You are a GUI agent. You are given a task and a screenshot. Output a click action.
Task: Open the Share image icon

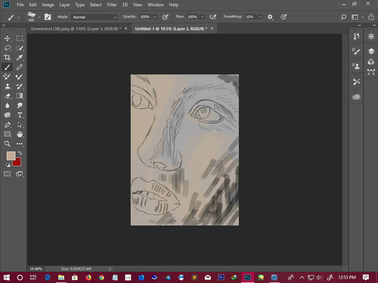point(371,17)
